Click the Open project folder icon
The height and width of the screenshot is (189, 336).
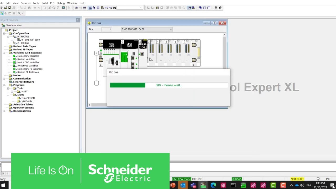(x=6, y=8)
